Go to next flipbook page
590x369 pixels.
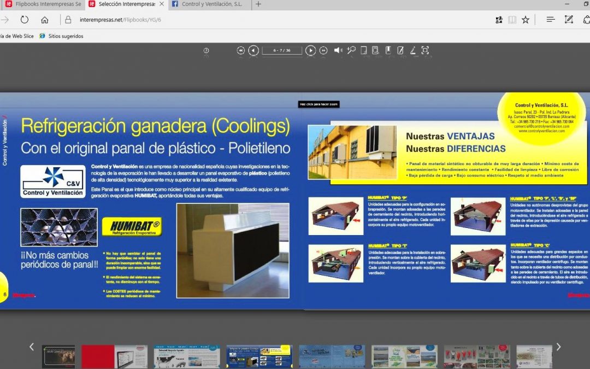[310, 50]
